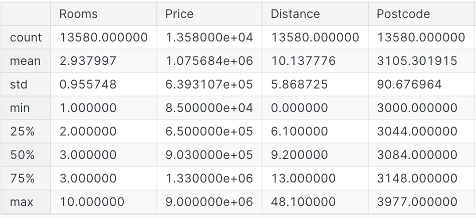The height and width of the screenshot is (218, 476).
Task: Select the 75% row label
Action: (22, 178)
